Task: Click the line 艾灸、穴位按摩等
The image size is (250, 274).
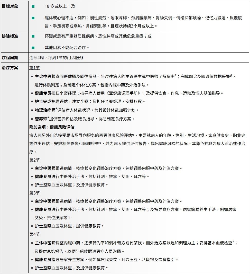Action: tap(53, 218)
